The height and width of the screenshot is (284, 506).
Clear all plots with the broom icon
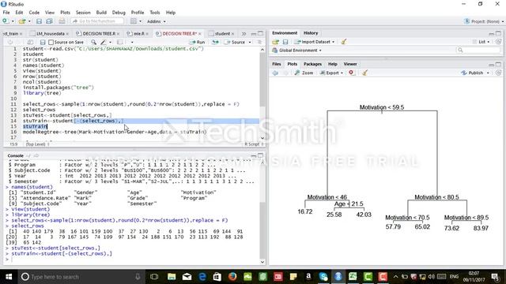(x=365, y=73)
